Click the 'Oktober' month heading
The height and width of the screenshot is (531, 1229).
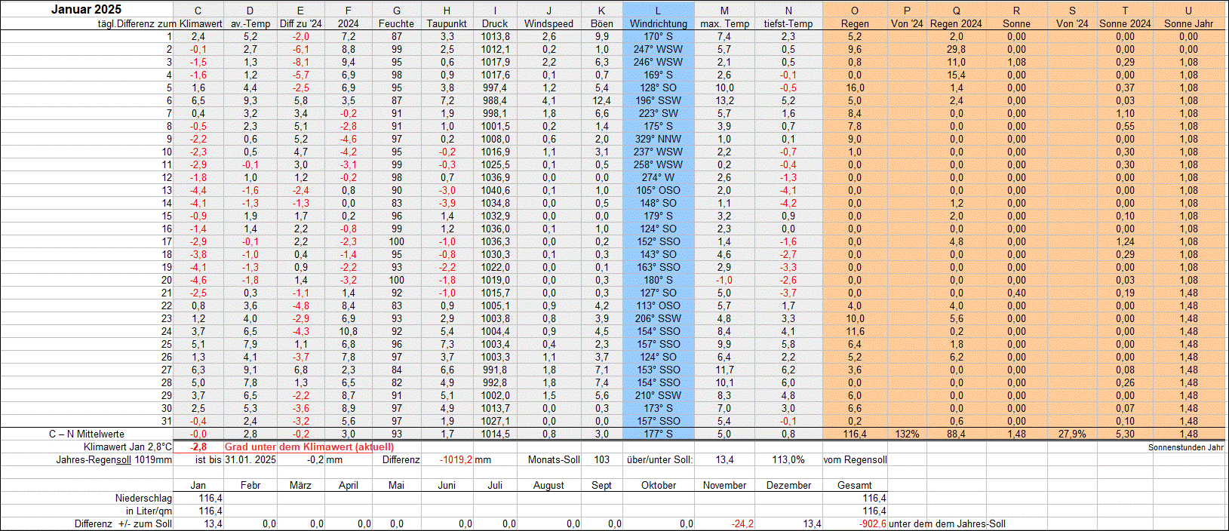click(x=658, y=485)
